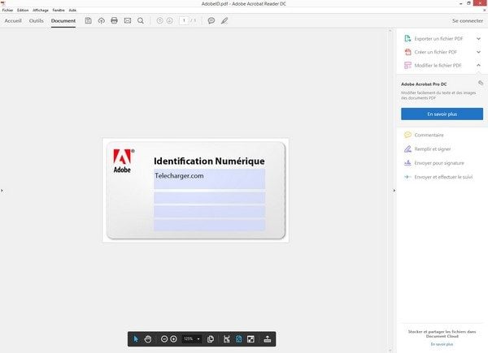Click the Adobe Acrobat Pro DC heading text
Screen dimensions: 488x353
tap(424, 84)
